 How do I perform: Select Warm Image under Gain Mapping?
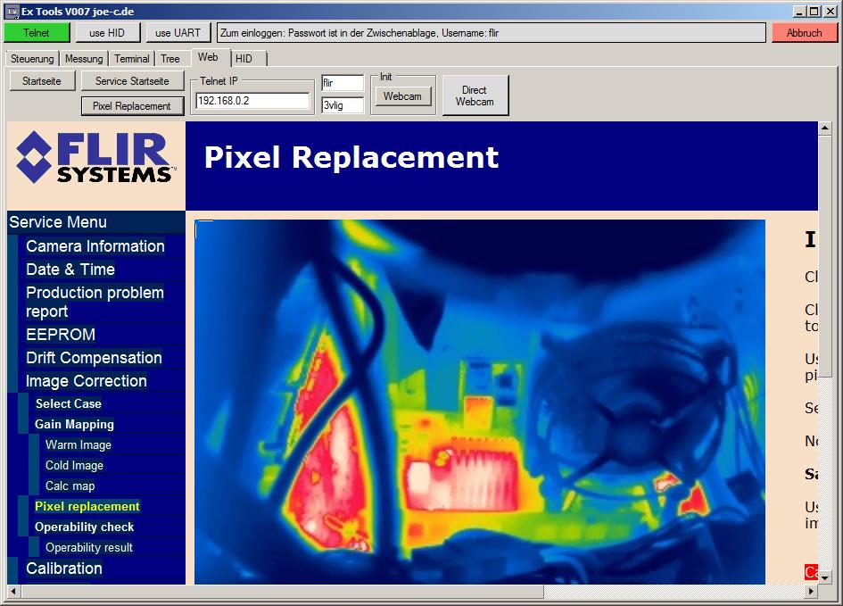tap(79, 444)
